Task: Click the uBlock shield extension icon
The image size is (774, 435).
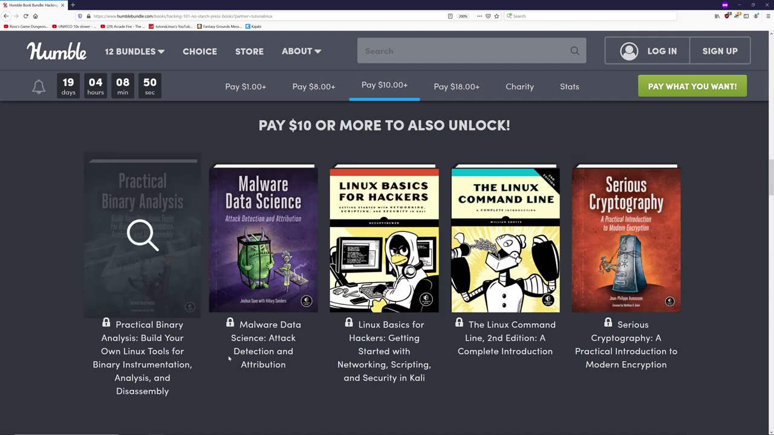Action: [727, 16]
